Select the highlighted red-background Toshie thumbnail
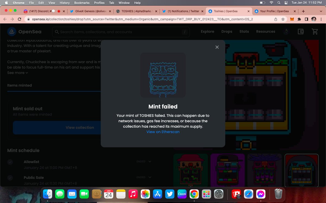326x203 pixels. (301, 170)
